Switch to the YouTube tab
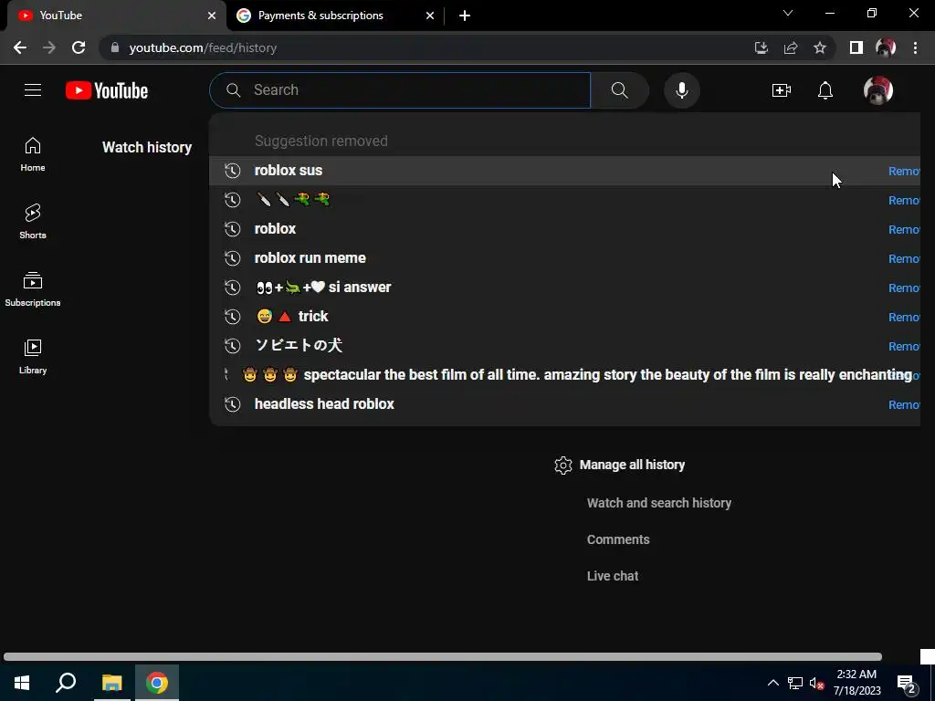 tap(116, 16)
